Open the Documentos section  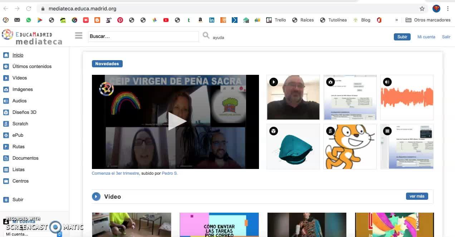tap(25, 158)
